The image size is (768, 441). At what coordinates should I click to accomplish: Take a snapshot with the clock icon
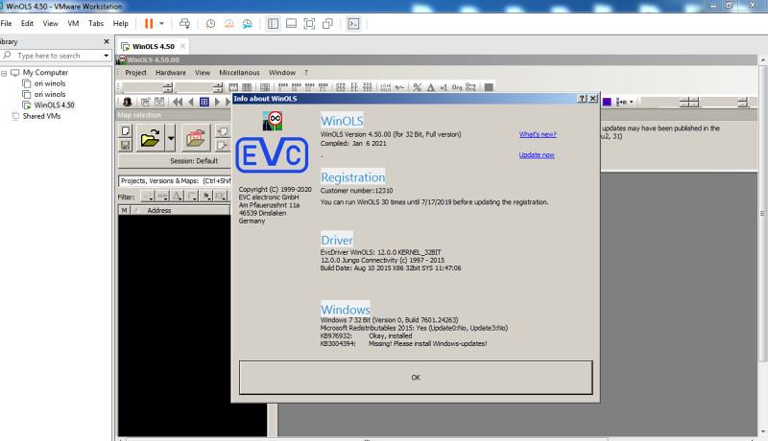tap(210, 23)
